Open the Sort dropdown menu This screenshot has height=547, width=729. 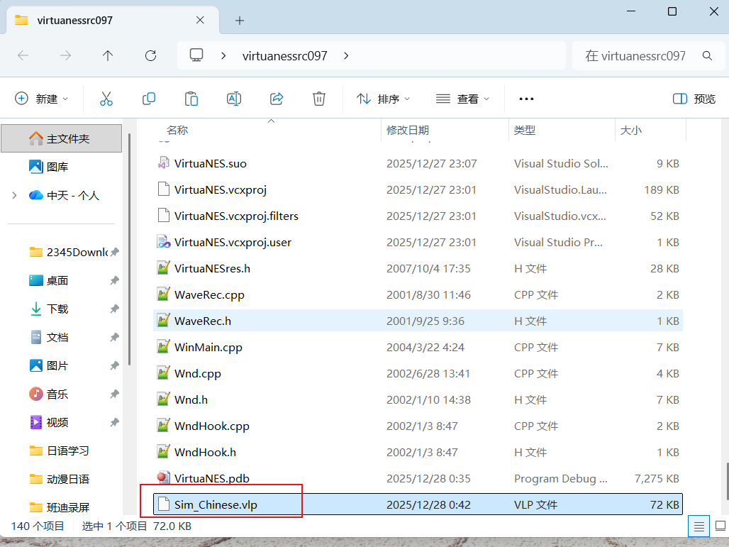[383, 99]
